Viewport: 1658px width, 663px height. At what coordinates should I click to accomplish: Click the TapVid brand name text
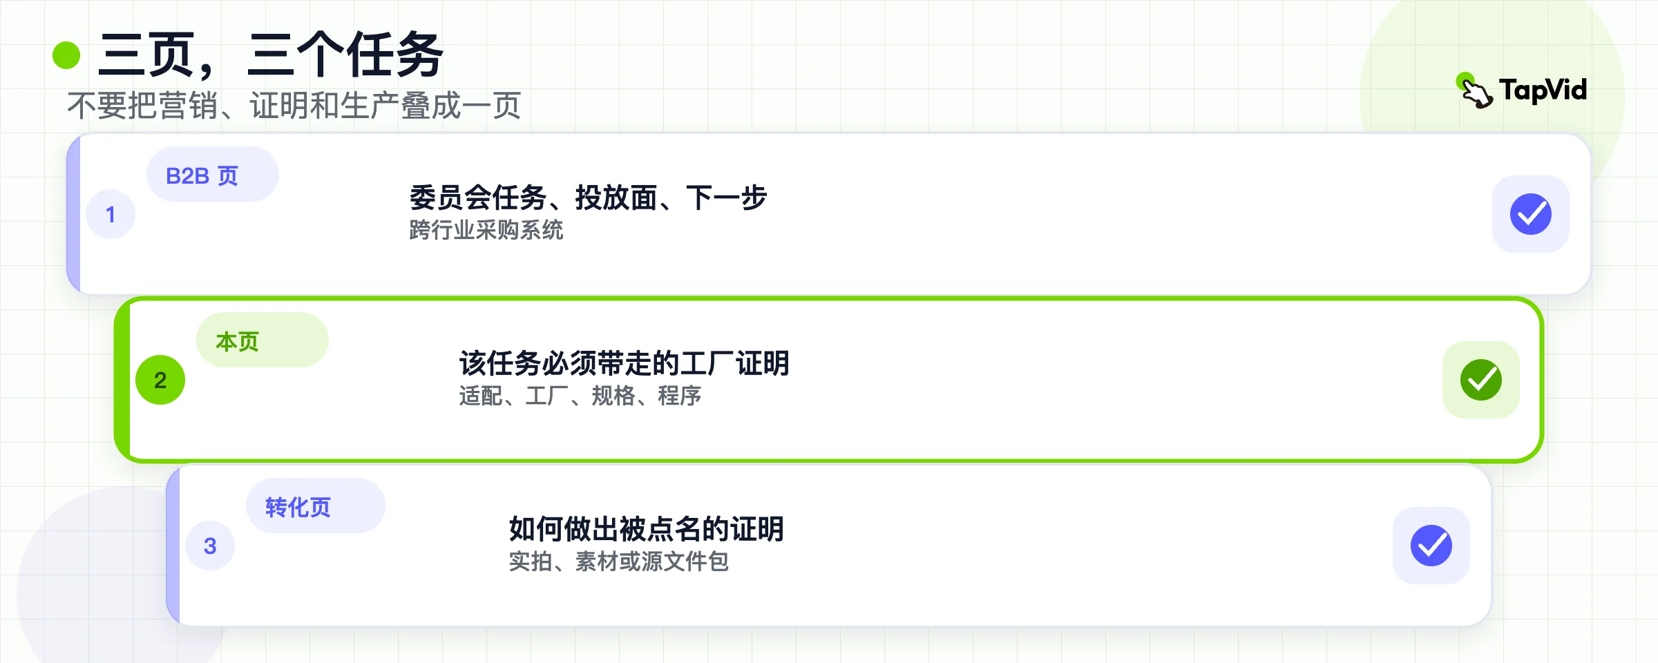1543,90
